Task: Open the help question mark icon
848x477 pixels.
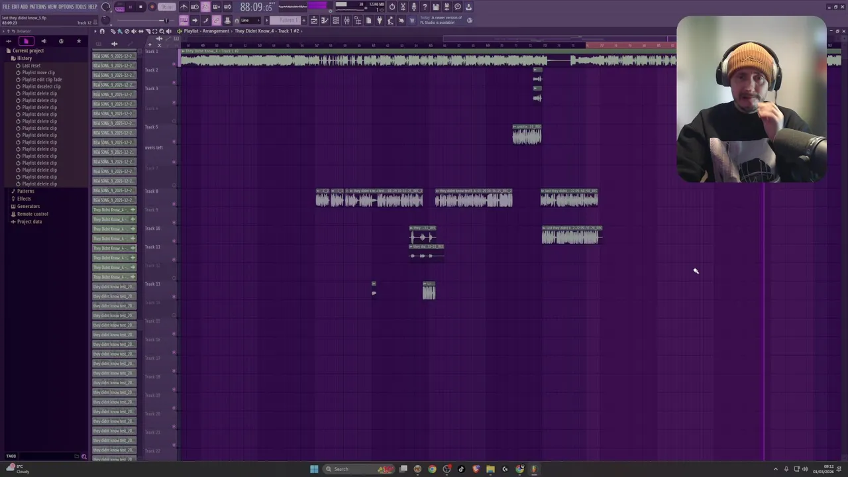Action: pyautogui.click(x=425, y=7)
